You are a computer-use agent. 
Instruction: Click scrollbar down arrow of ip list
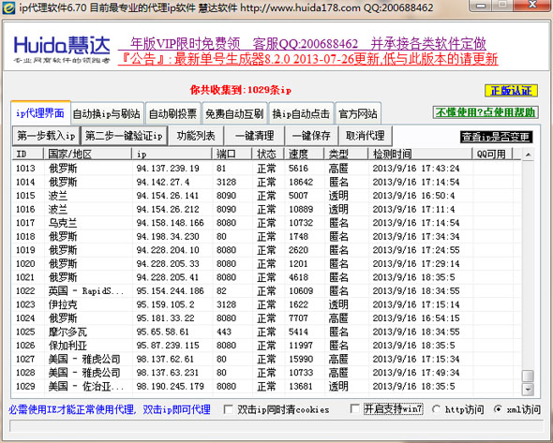pos(528,390)
